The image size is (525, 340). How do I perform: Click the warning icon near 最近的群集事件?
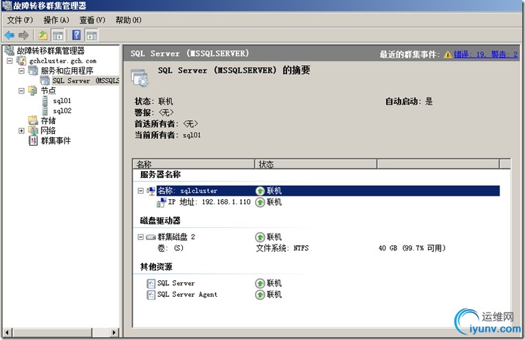tap(447, 54)
